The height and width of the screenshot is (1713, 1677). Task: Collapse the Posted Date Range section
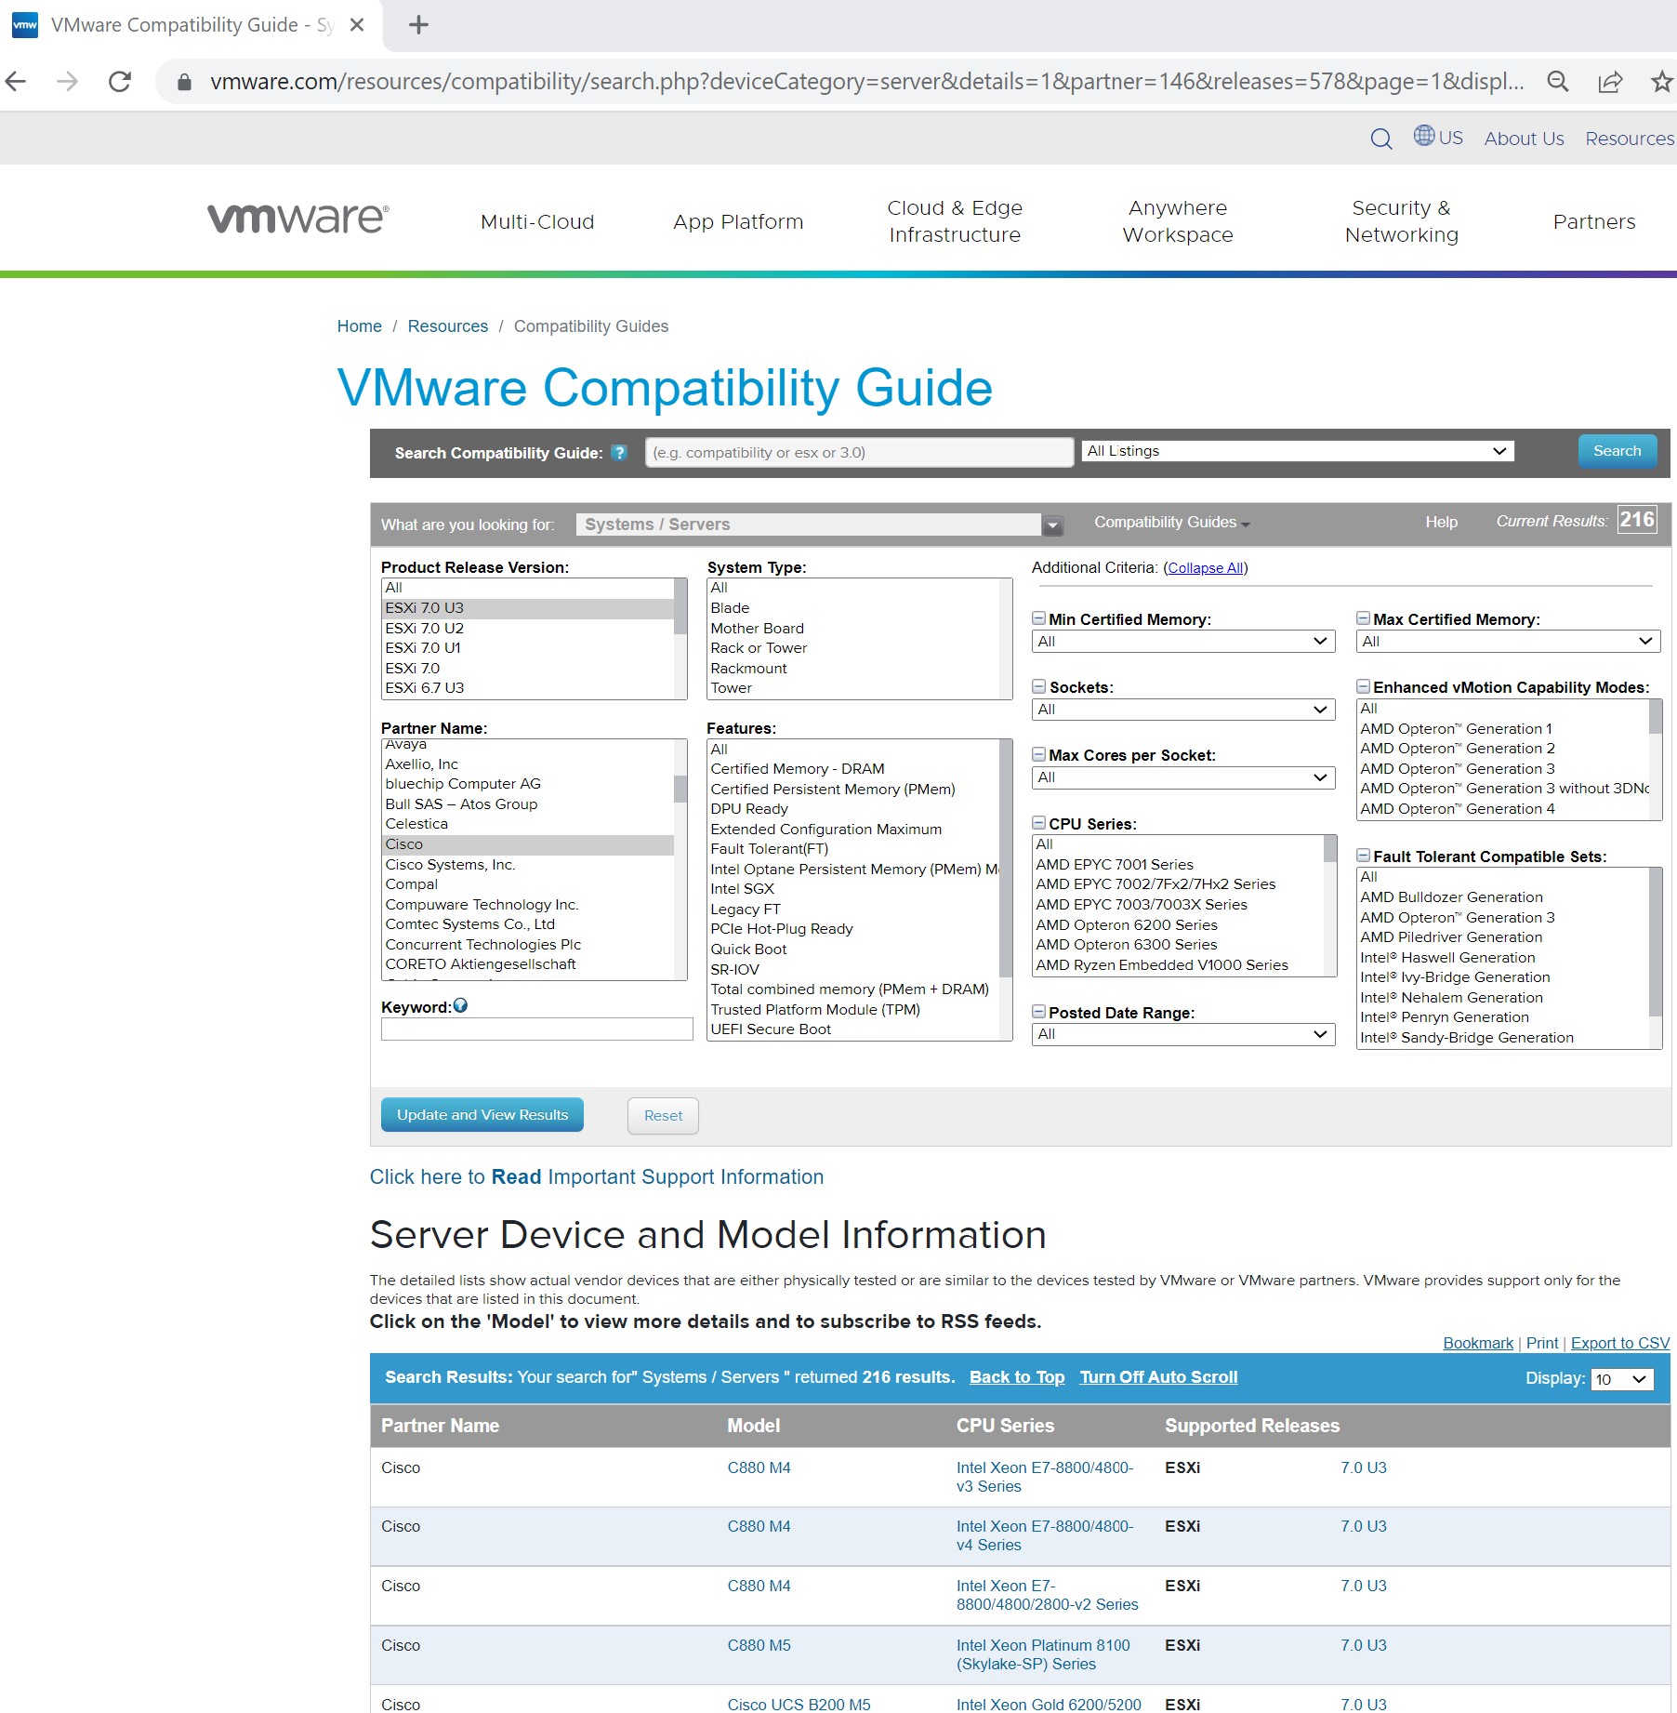pos(1038,1012)
